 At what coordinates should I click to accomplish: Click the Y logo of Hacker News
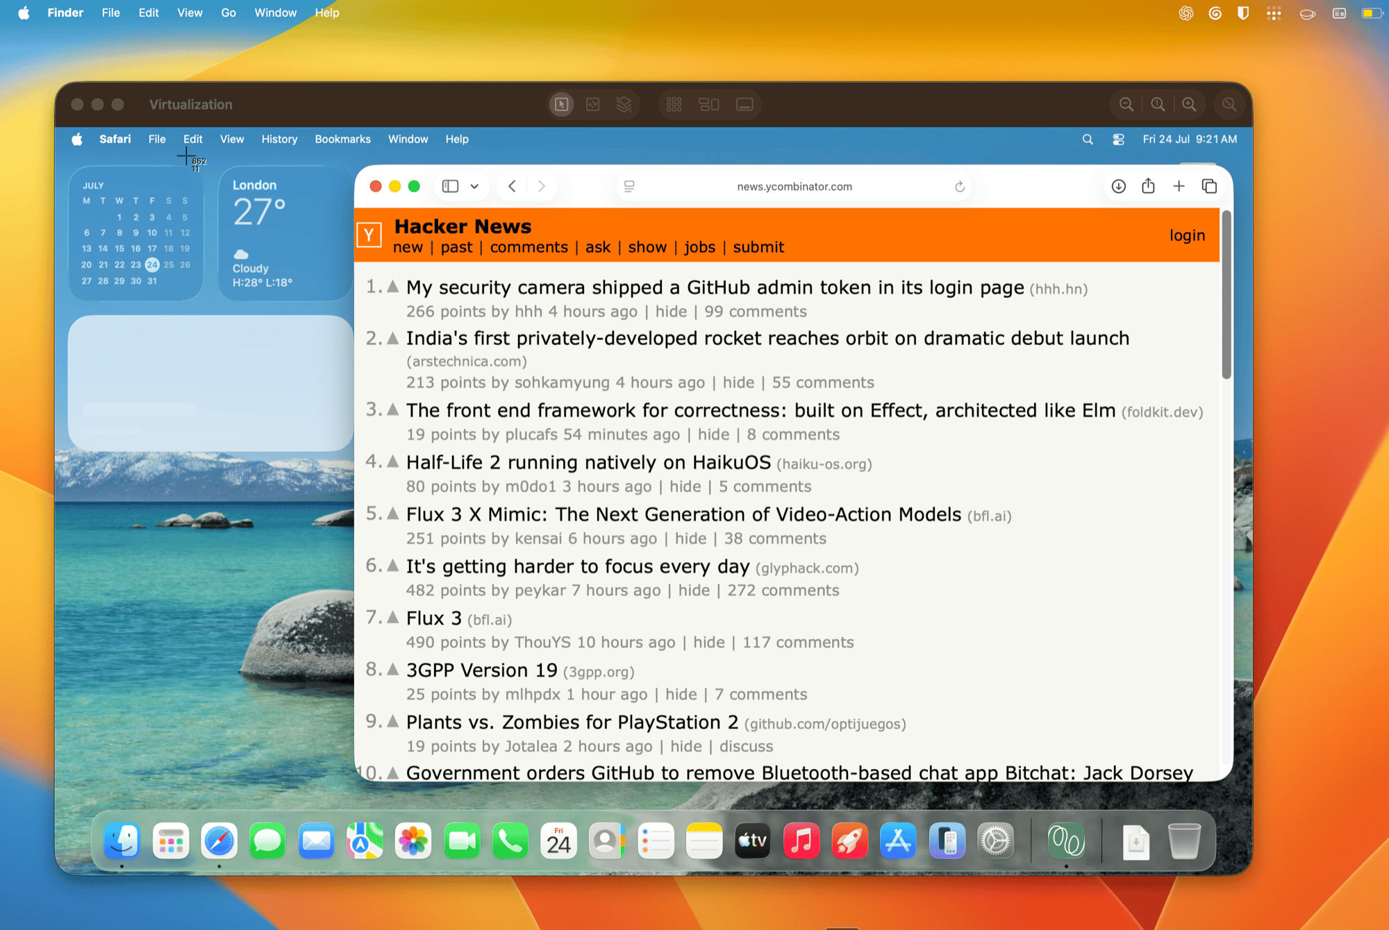pos(369,235)
